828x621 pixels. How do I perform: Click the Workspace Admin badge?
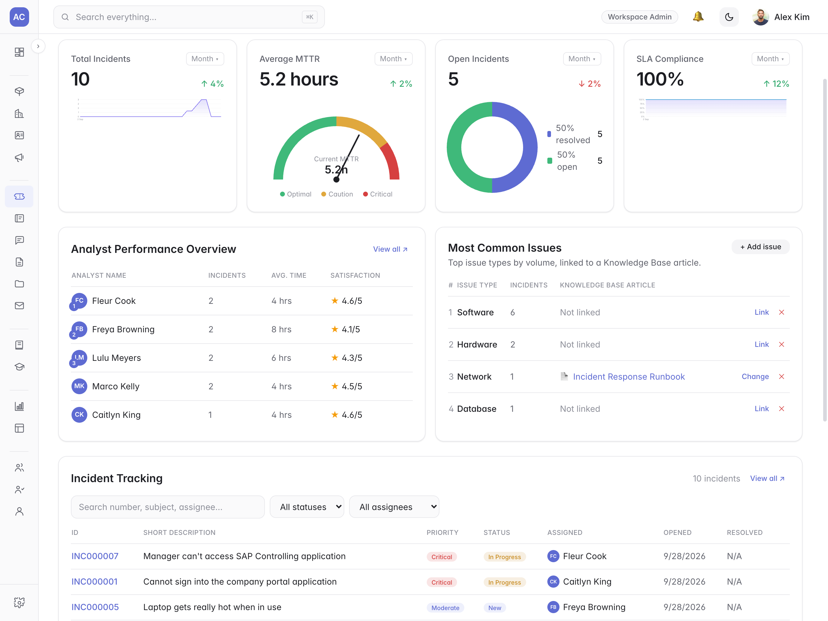639,17
